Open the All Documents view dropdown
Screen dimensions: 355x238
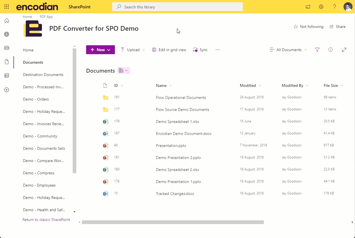[x=288, y=50]
